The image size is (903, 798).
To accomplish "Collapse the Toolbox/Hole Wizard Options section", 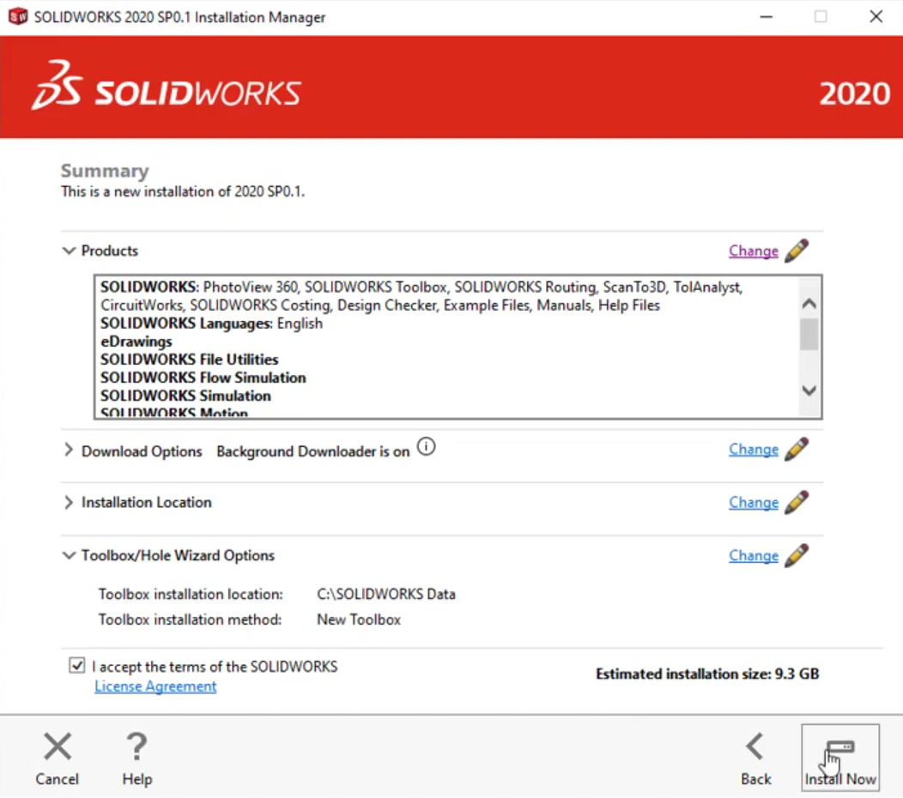I will (69, 556).
